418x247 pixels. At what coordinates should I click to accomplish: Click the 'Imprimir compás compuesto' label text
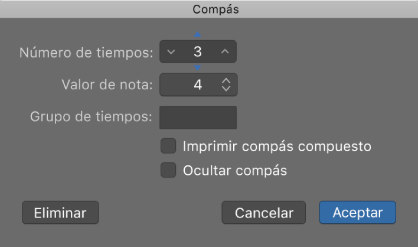[277, 146]
